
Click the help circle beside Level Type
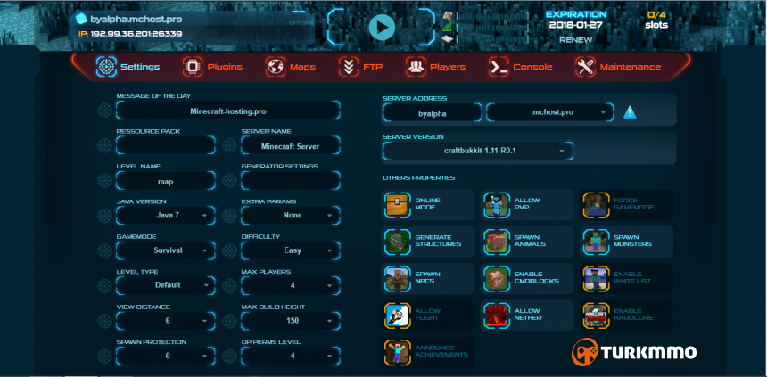tap(104, 286)
